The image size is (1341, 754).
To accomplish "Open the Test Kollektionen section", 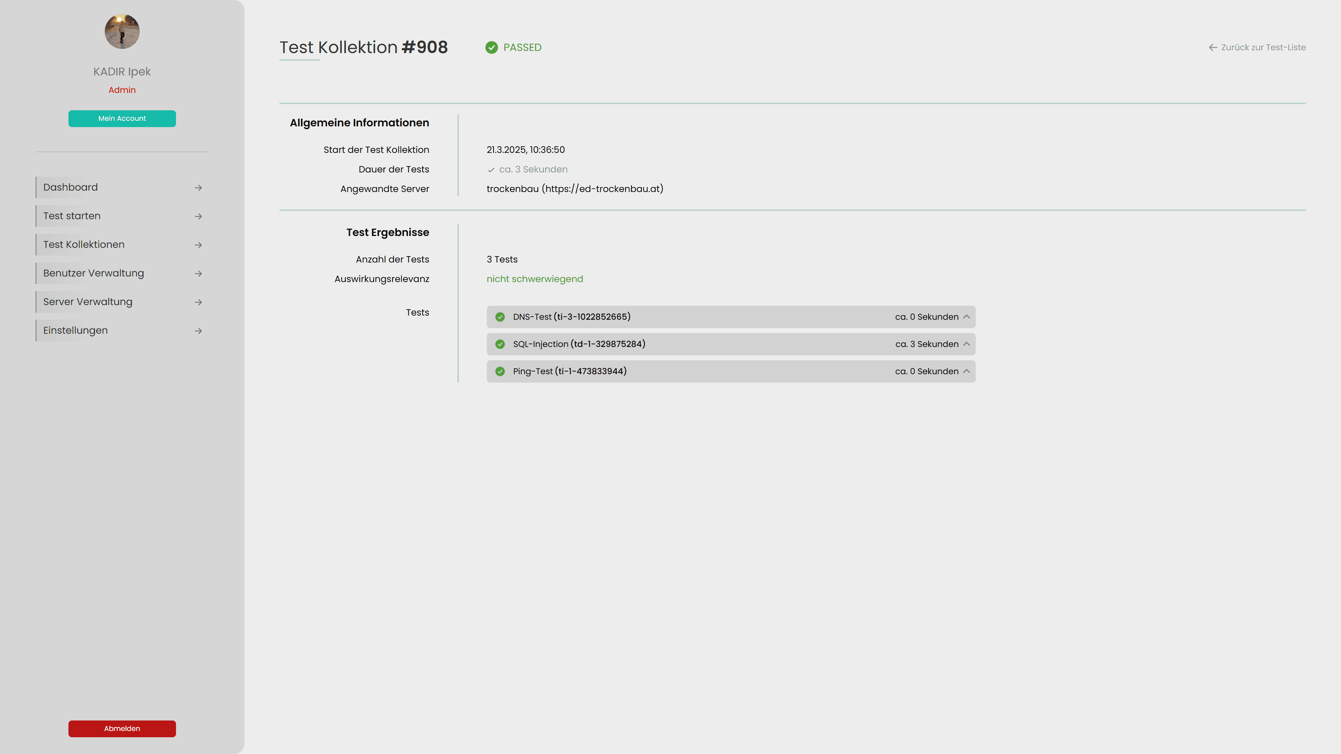I will tap(84, 245).
